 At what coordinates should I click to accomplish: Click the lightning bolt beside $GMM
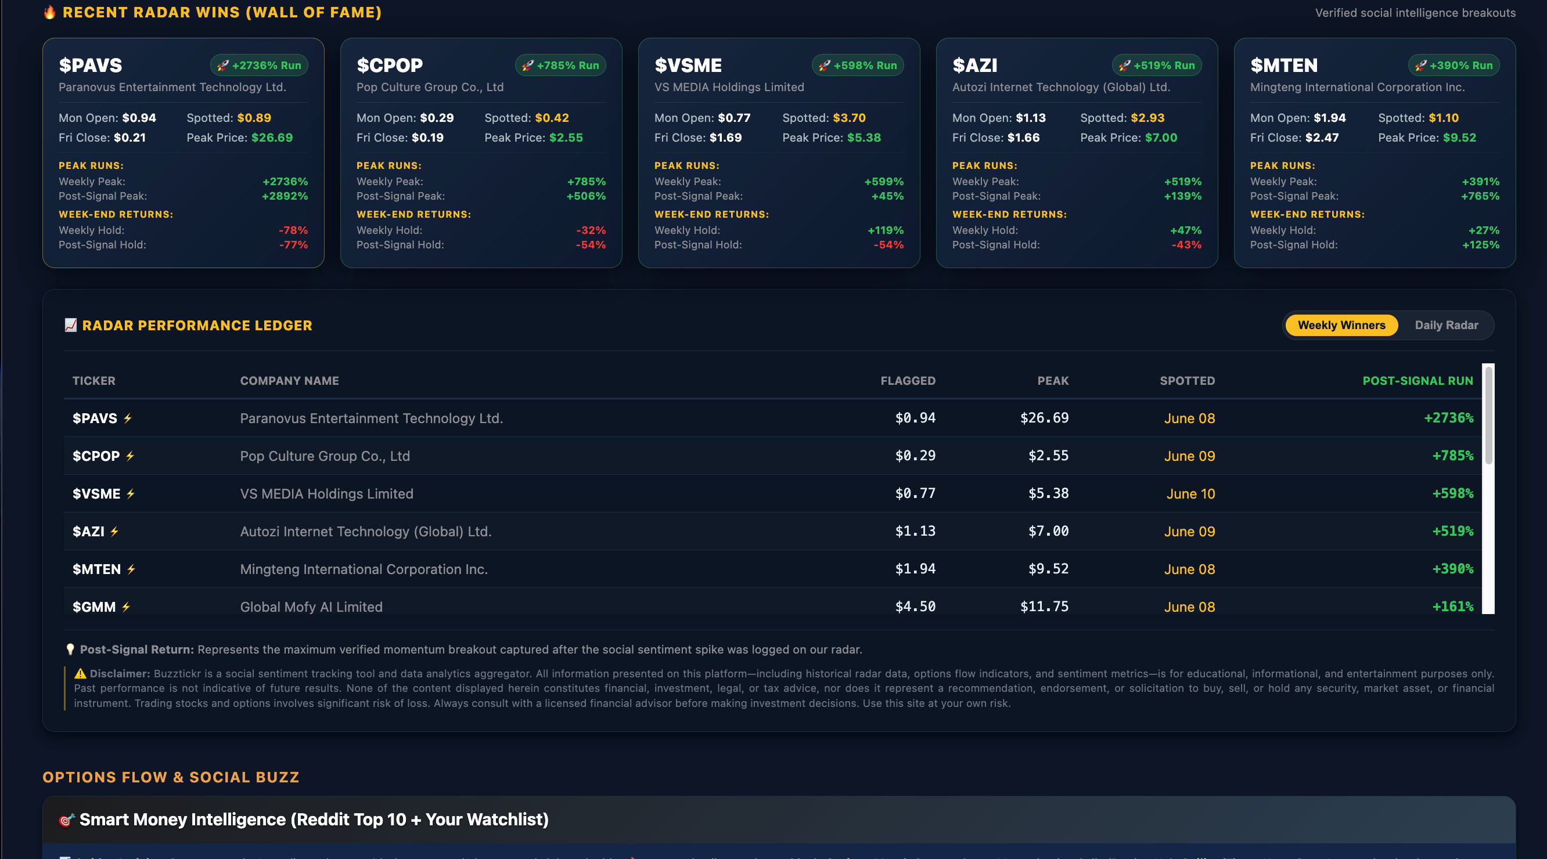[125, 607]
